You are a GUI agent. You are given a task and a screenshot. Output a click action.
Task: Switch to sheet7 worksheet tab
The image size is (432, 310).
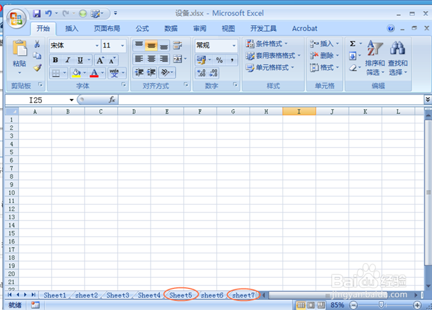tap(243, 295)
